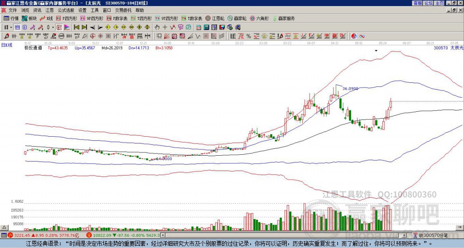Click the 行情 market quotes button
464x248 pixels.
coord(11,18)
